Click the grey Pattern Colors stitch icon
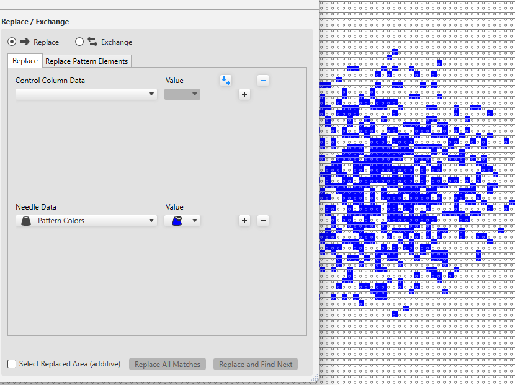This screenshot has height=385, width=515. coord(25,221)
